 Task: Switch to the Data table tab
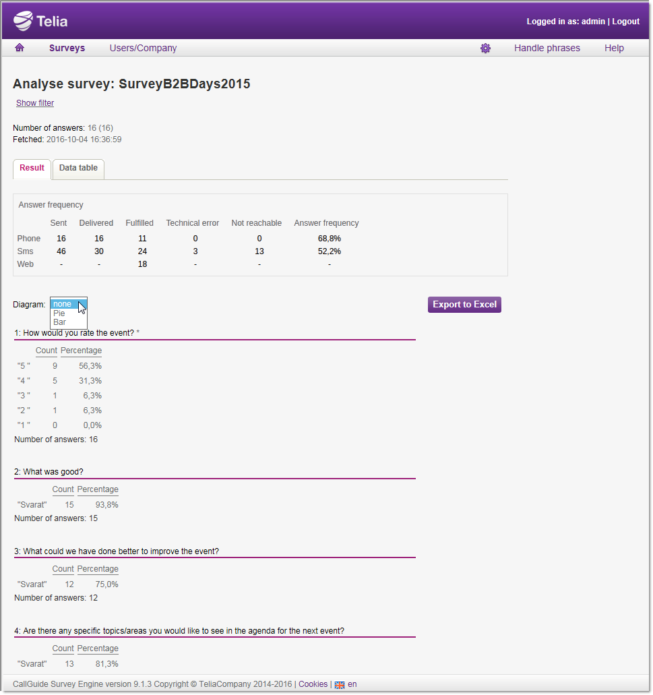pyautogui.click(x=78, y=168)
